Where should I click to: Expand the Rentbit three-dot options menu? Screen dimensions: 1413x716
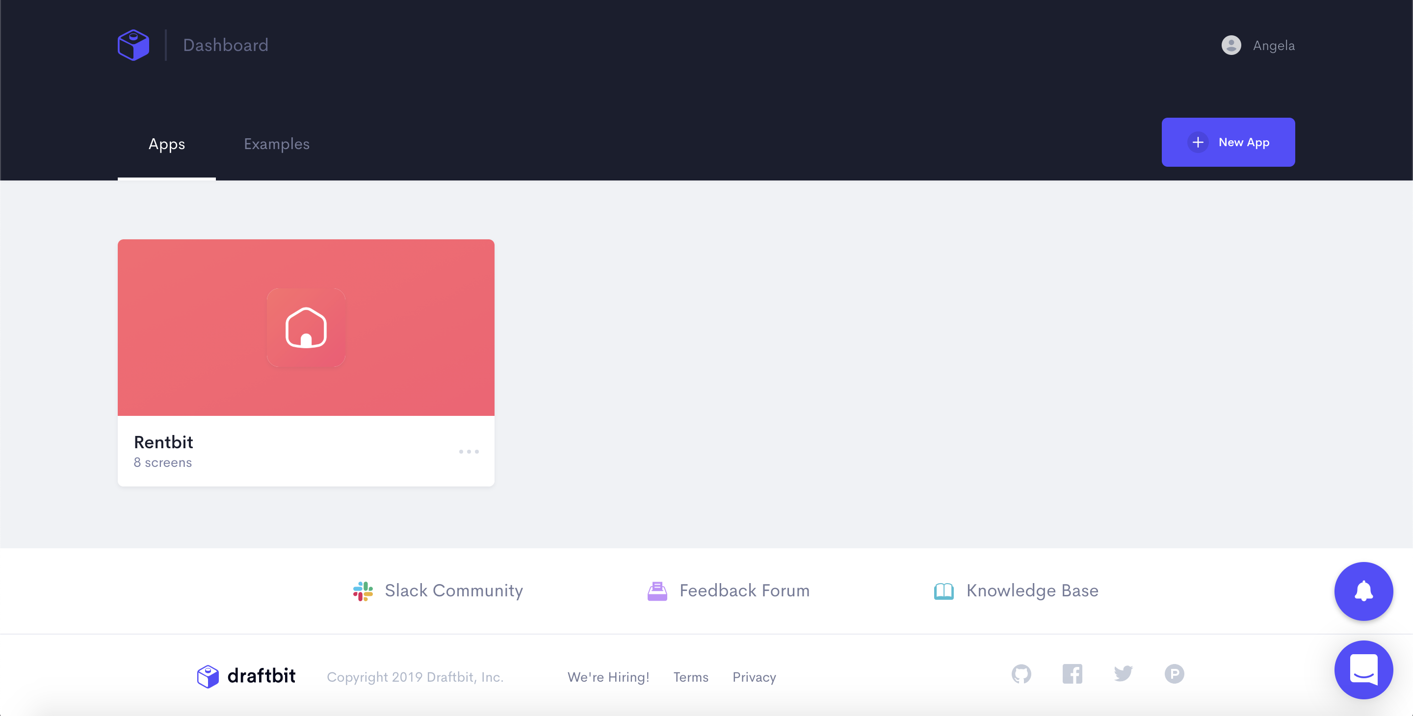(469, 451)
